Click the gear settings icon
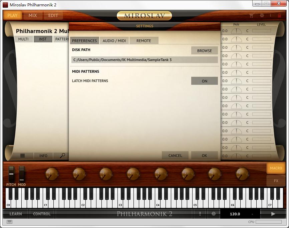The image size is (289, 228). coord(262,15)
